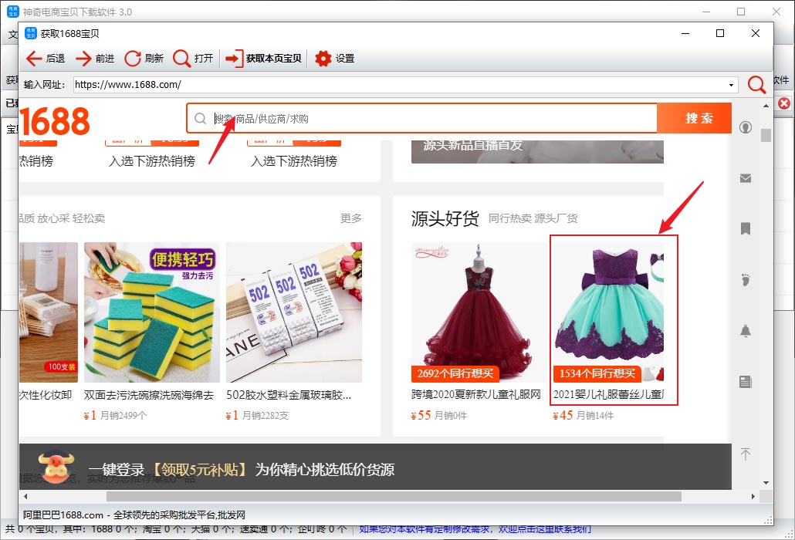
Task: Click 跨境2020夏新款儿童礼服网 product title
Action: pyautogui.click(x=476, y=395)
